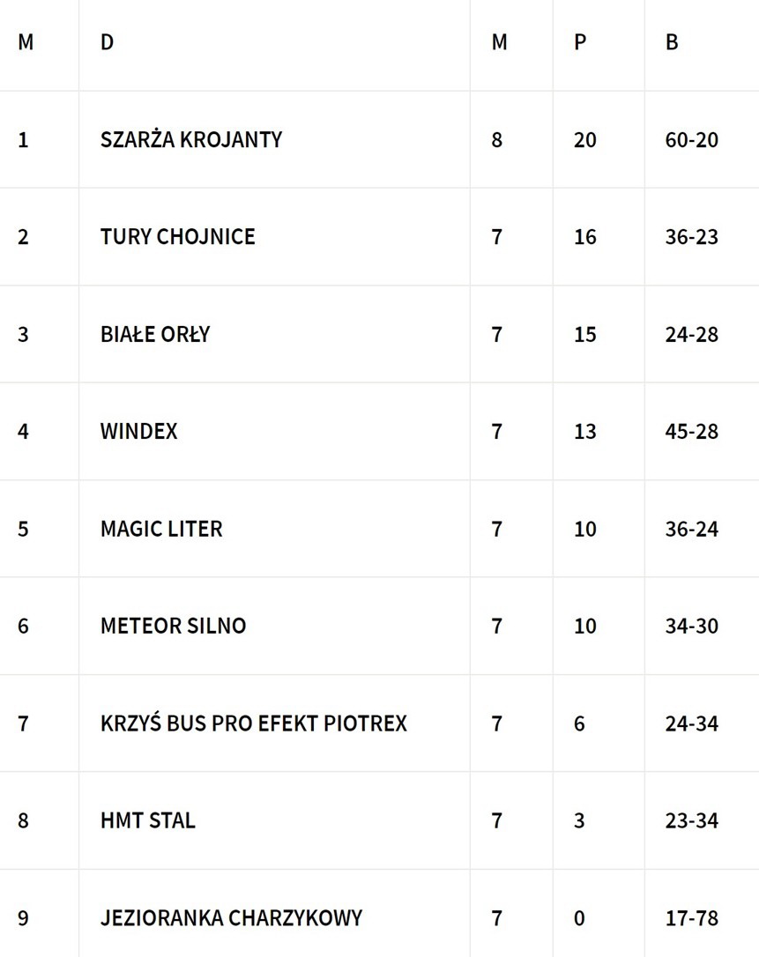Open the HMT STAL team entry
Image resolution: width=759 pixels, height=957 pixels.
coord(148,820)
